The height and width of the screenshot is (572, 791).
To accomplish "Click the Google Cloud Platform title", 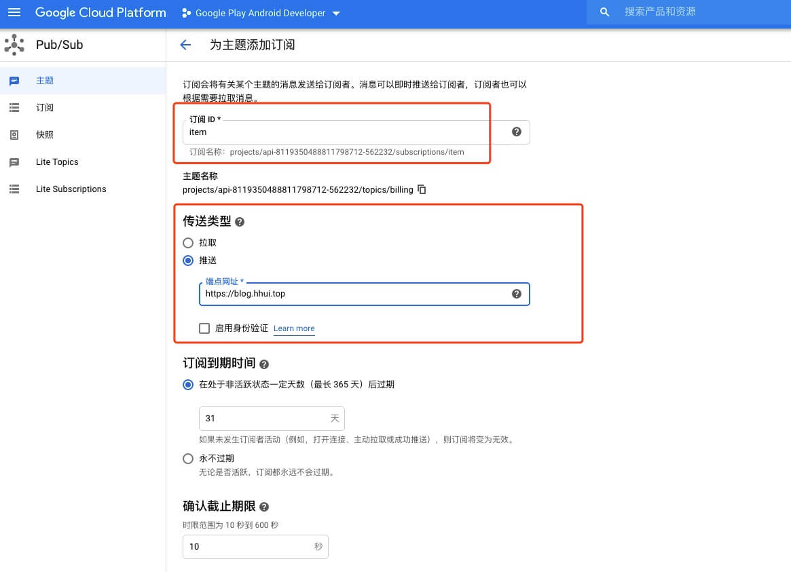I will coord(100,13).
